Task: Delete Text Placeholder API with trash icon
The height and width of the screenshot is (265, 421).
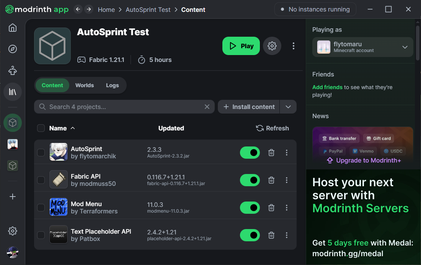Action: click(x=271, y=235)
